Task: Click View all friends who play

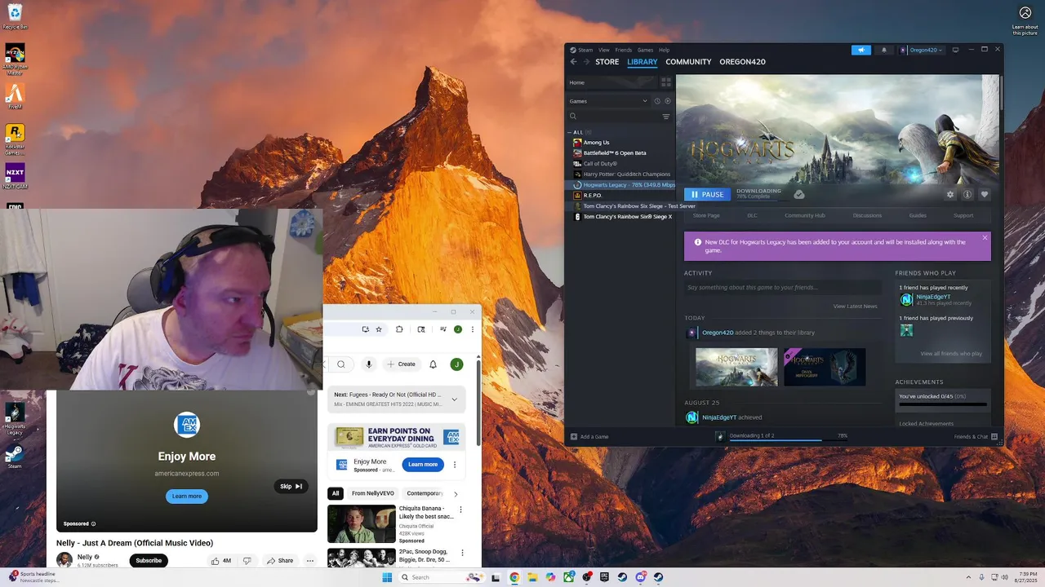Action: click(x=951, y=354)
